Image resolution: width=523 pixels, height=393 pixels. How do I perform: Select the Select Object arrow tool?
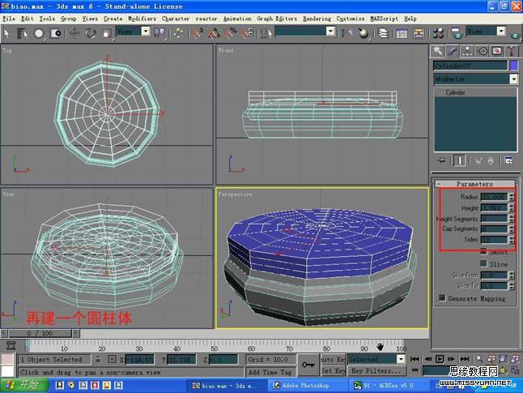click(6, 33)
